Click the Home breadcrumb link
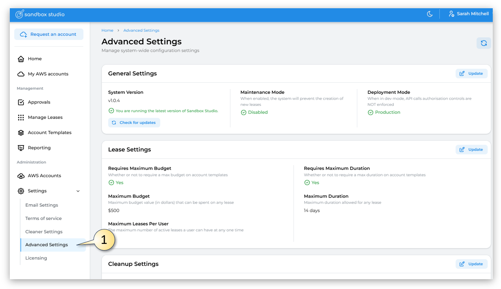The image size is (501, 289). 107,31
